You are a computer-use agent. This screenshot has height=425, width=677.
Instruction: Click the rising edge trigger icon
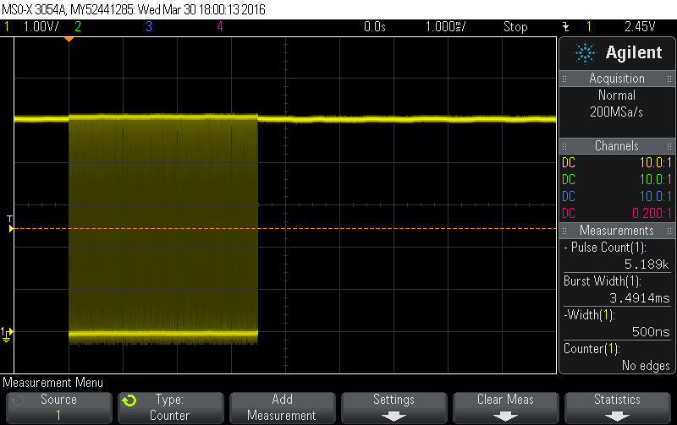565,26
